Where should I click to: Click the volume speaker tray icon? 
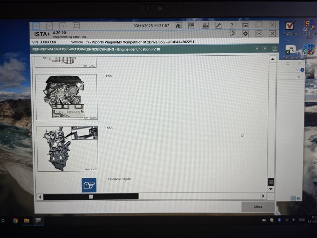(x=293, y=220)
